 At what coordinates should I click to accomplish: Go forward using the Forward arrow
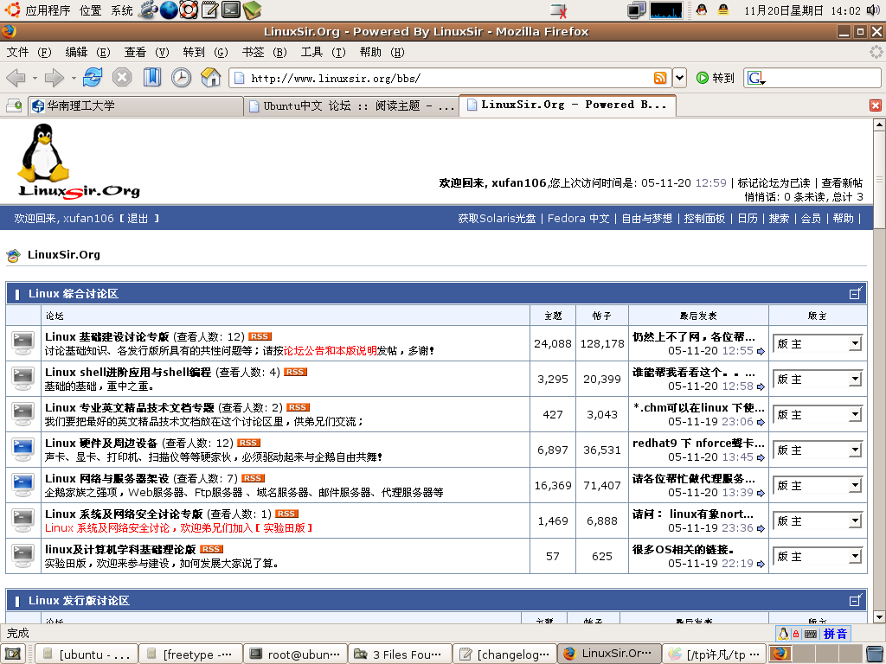click(54, 77)
